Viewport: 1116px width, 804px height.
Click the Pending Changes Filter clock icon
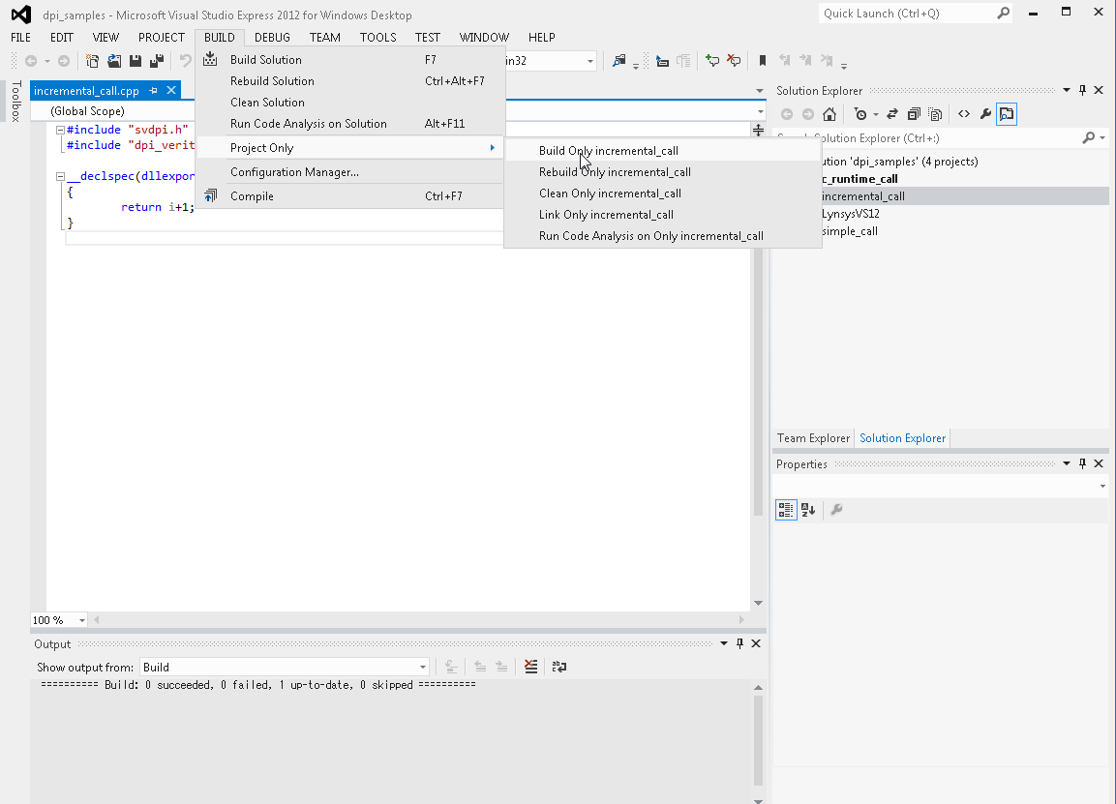[x=860, y=114]
